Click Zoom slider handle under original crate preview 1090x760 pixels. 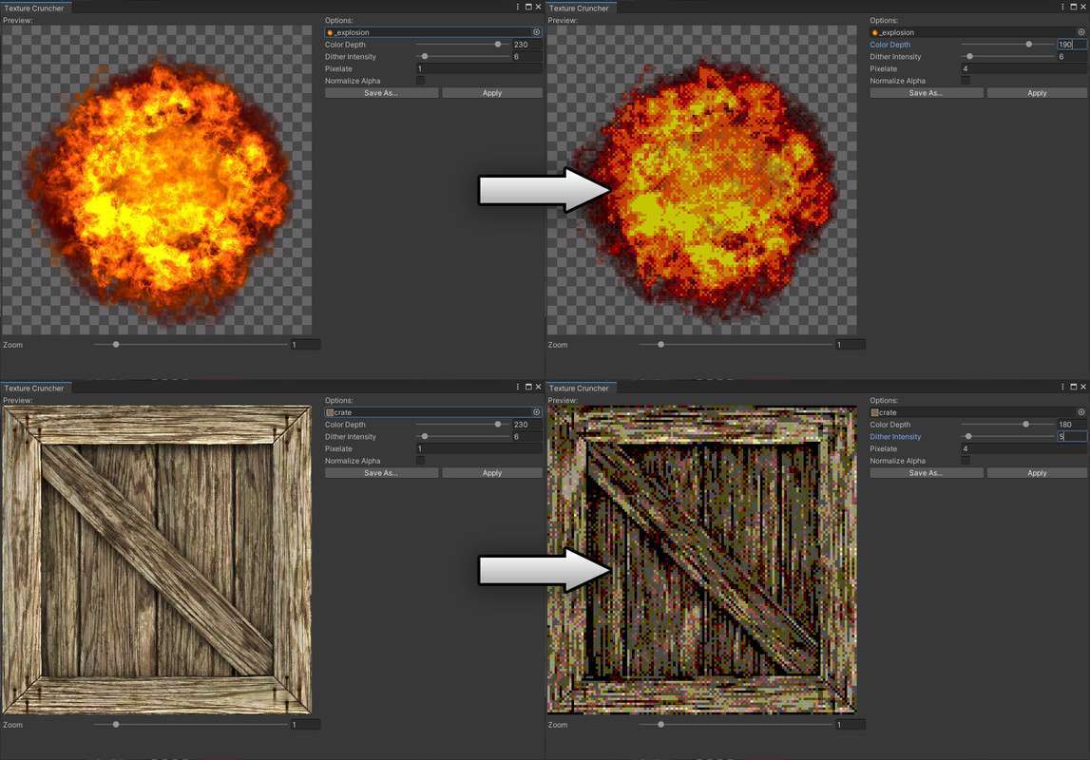(116, 725)
